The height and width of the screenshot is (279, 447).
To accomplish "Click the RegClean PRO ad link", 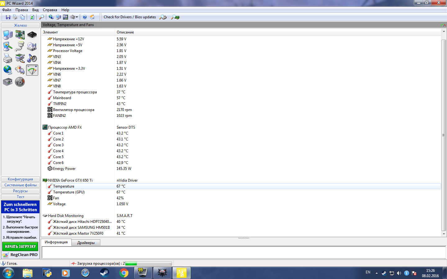I will (x=20, y=255).
